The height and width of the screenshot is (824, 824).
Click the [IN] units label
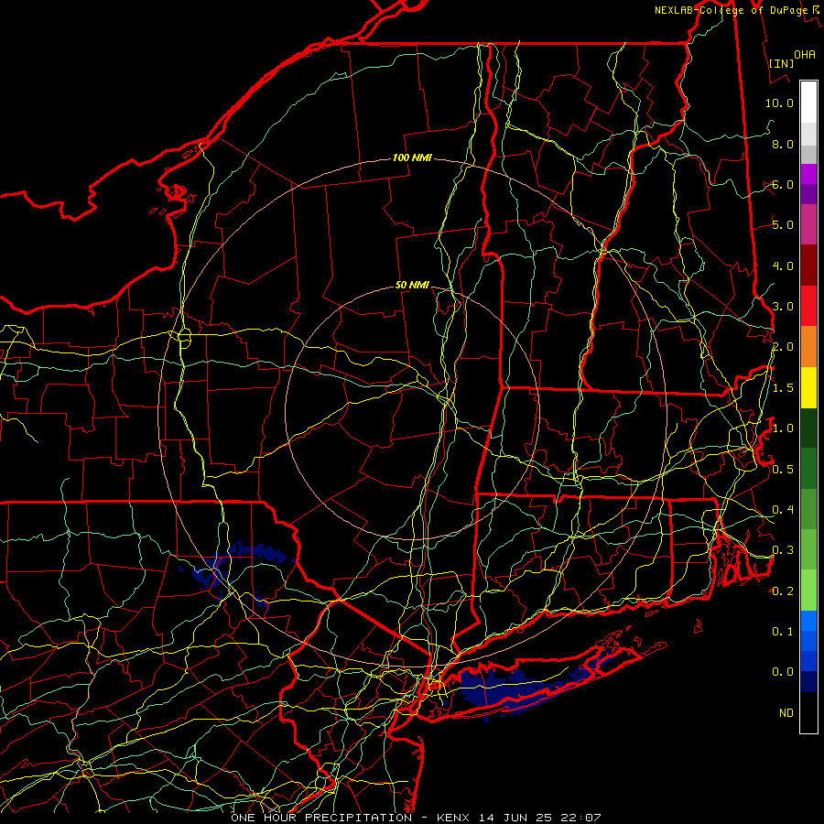pos(782,63)
